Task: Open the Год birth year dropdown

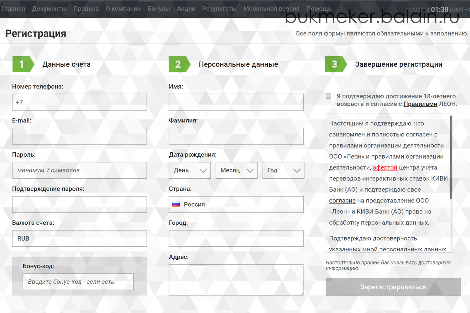Action: (283, 170)
